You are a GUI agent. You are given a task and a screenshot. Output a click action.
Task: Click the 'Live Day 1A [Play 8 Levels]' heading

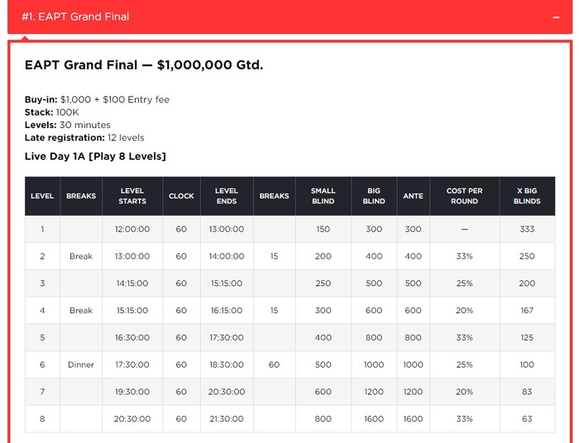(x=95, y=156)
